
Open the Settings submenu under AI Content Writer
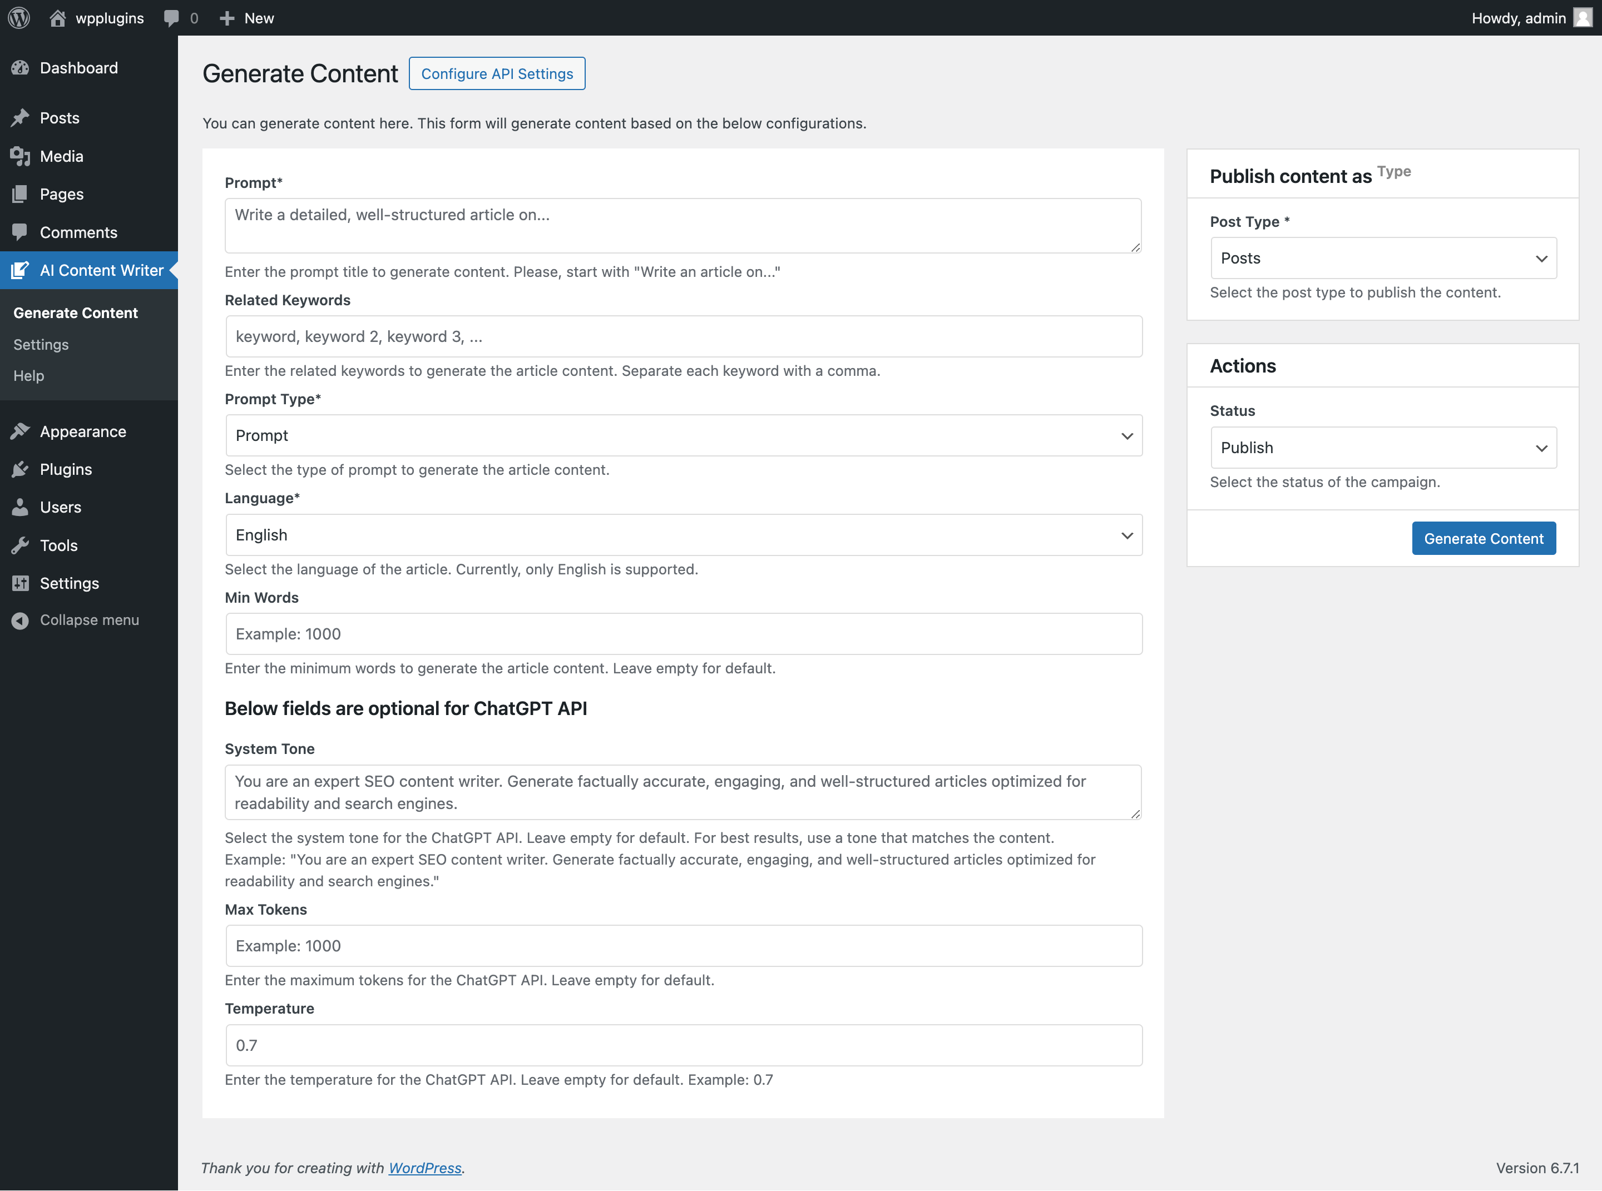tap(41, 345)
